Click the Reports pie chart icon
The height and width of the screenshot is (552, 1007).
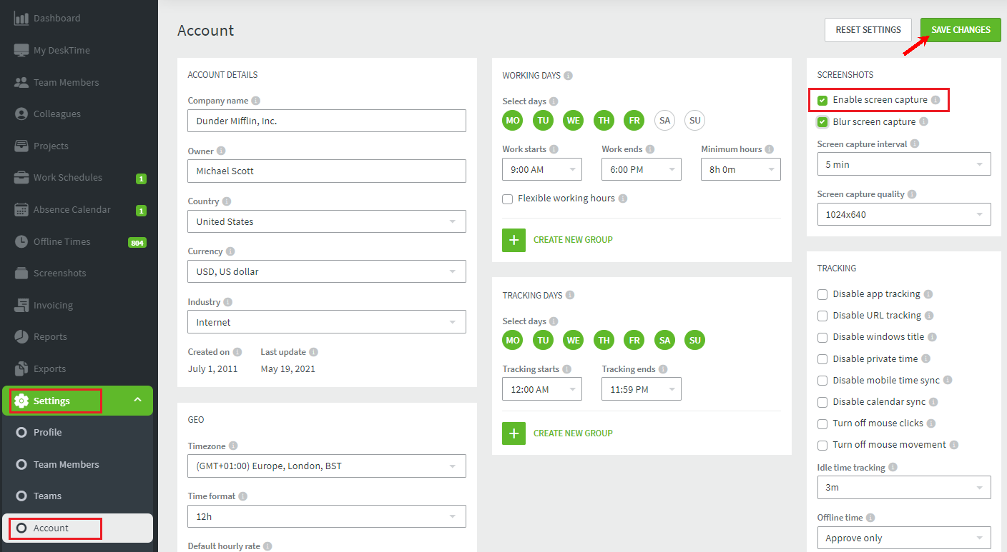(x=21, y=336)
